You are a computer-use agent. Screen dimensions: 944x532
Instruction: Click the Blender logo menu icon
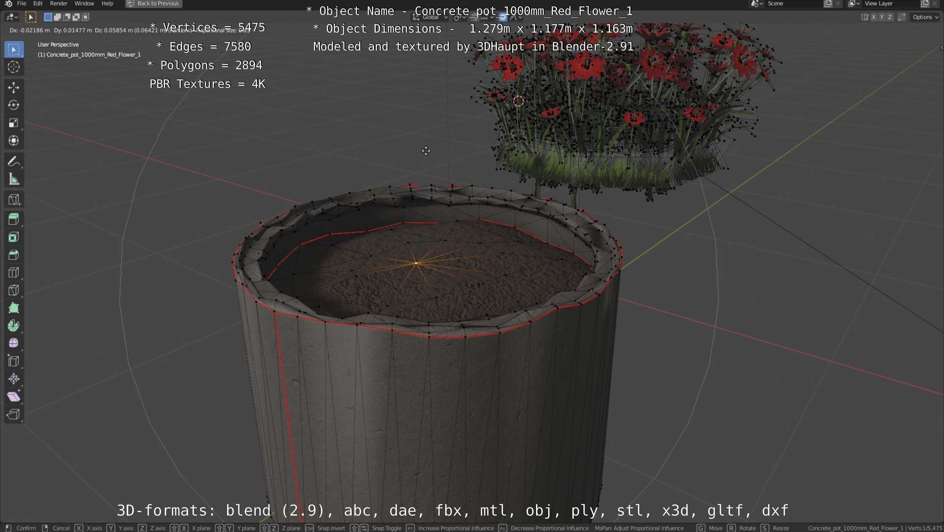click(8, 4)
